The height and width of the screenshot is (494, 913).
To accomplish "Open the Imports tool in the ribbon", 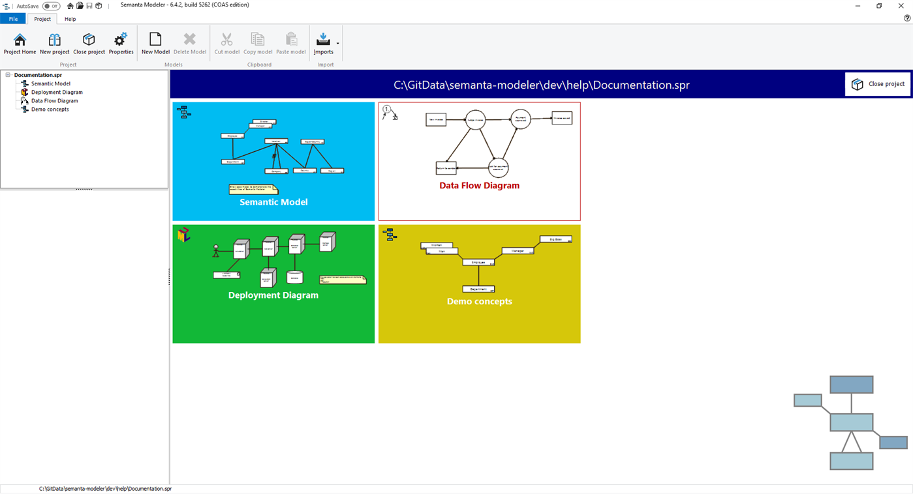I will pos(324,41).
